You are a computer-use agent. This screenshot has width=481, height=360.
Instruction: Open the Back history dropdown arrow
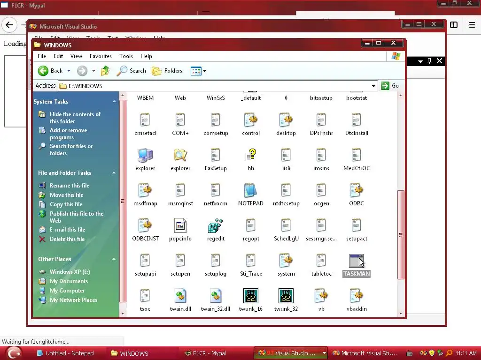click(69, 71)
